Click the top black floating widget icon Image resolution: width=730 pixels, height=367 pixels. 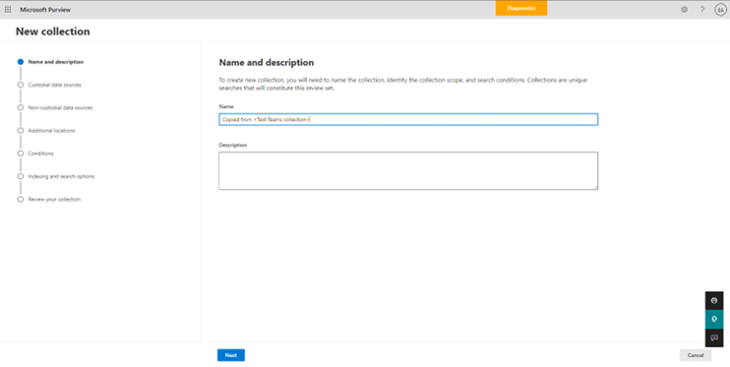point(714,301)
